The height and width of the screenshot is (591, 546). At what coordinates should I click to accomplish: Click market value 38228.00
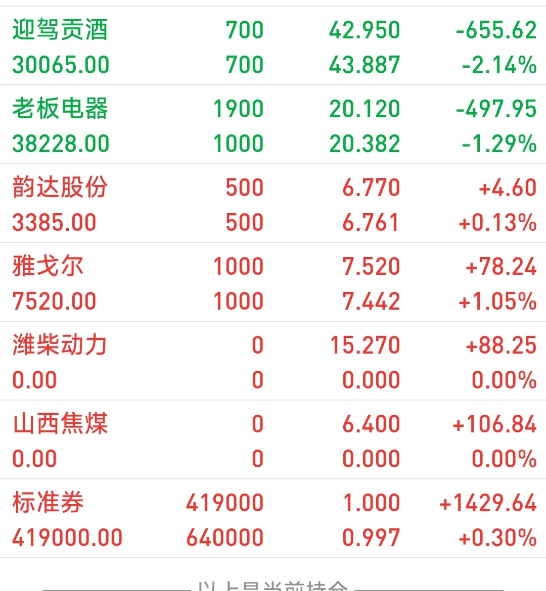click(61, 143)
